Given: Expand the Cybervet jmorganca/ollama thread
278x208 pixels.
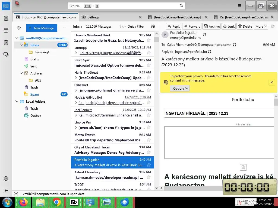Looking at the screenshot, I should click(76, 90).
